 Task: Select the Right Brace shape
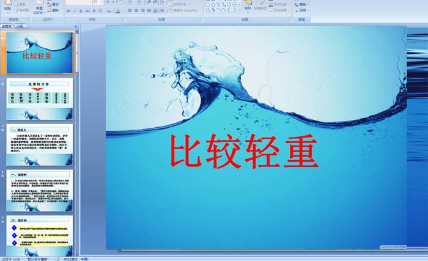234,10
